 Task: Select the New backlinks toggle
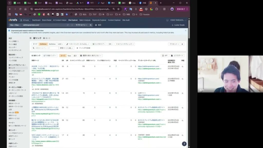pos(69,55)
